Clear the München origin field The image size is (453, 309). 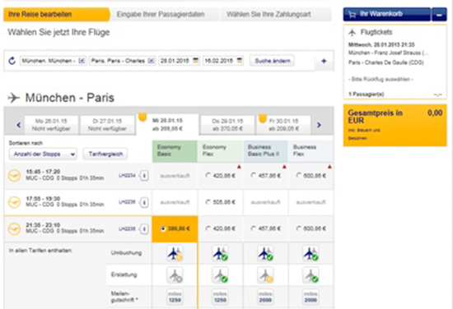point(82,61)
